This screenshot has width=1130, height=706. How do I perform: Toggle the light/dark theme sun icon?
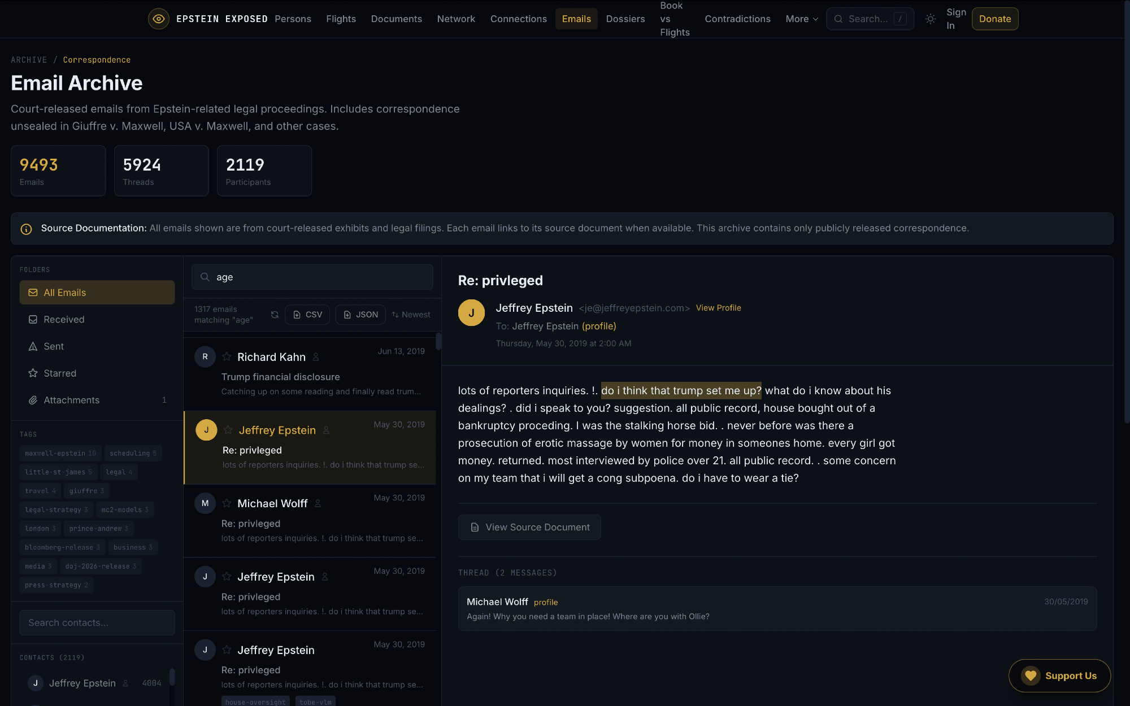931,19
